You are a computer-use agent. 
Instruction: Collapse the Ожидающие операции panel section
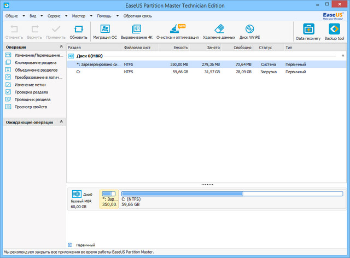click(x=61, y=122)
